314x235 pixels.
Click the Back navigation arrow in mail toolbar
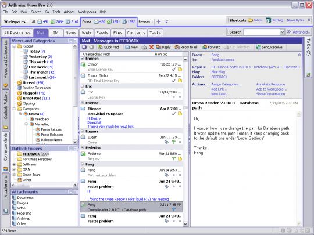click(84, 47)
